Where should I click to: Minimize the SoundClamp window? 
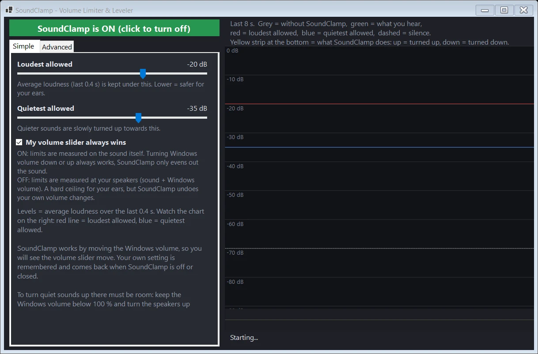485,10
